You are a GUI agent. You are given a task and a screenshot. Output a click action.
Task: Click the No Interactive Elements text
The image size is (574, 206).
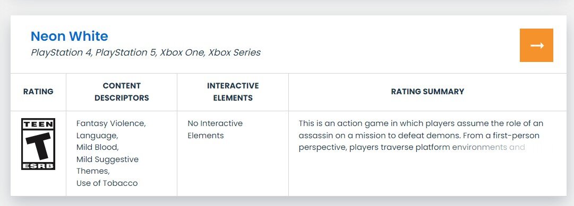pyautogui.click(x=215, y=129)
